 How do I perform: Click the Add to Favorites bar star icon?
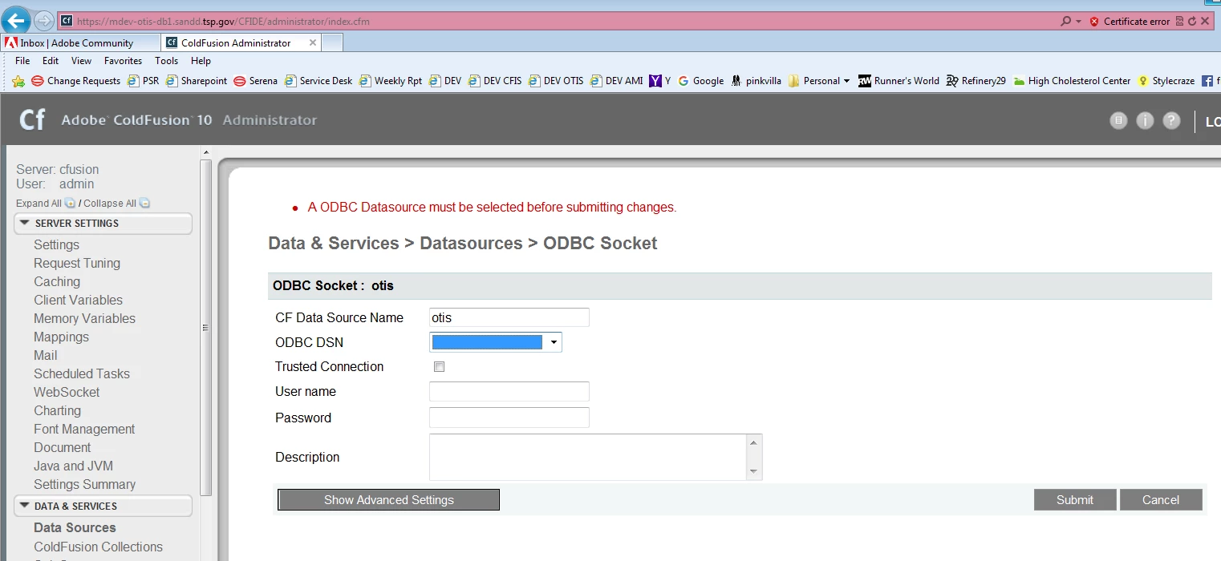(x=18, y=81)
